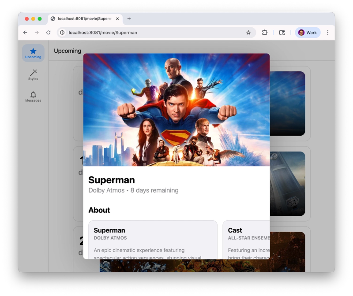Screen dimensions: 353x296
Task: Open the Styles magic-wand section
Action: click(x=33, y=75)
